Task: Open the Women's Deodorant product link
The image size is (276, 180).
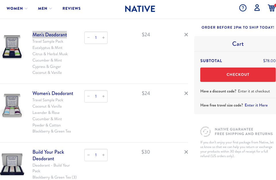Action: [53, 93]
